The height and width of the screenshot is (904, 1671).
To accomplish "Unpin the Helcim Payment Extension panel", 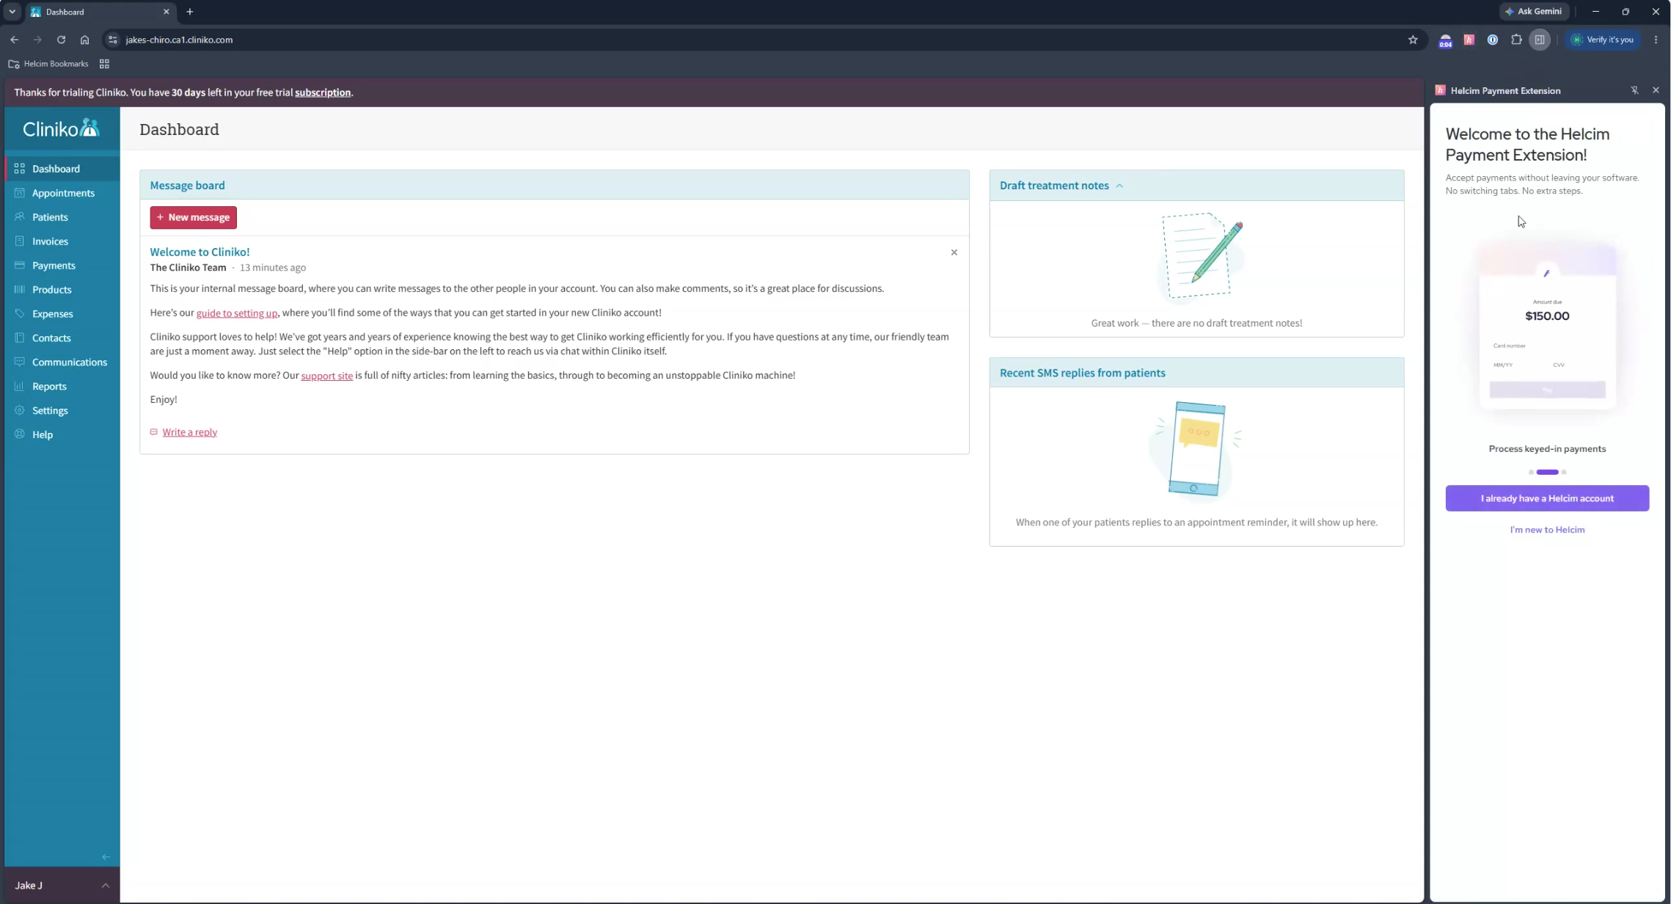I will point(1634,90).
